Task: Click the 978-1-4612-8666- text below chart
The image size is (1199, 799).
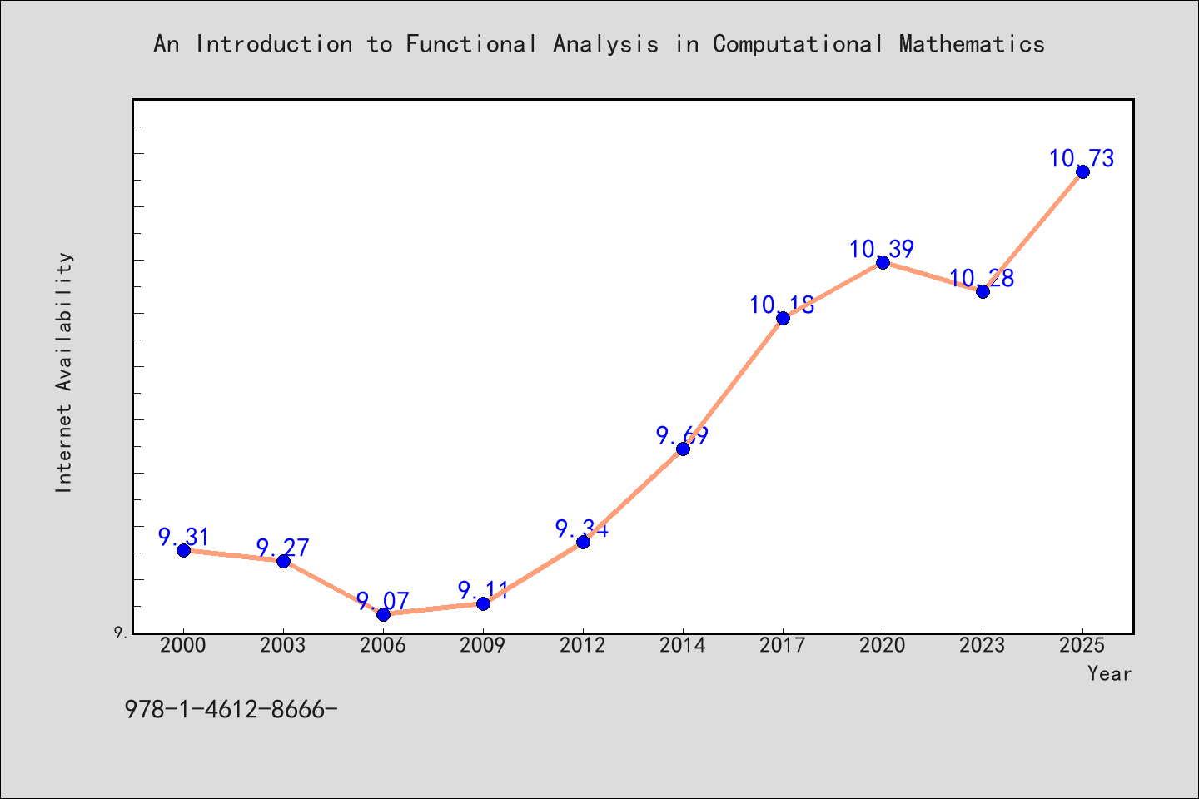Action: pos(231,710)
